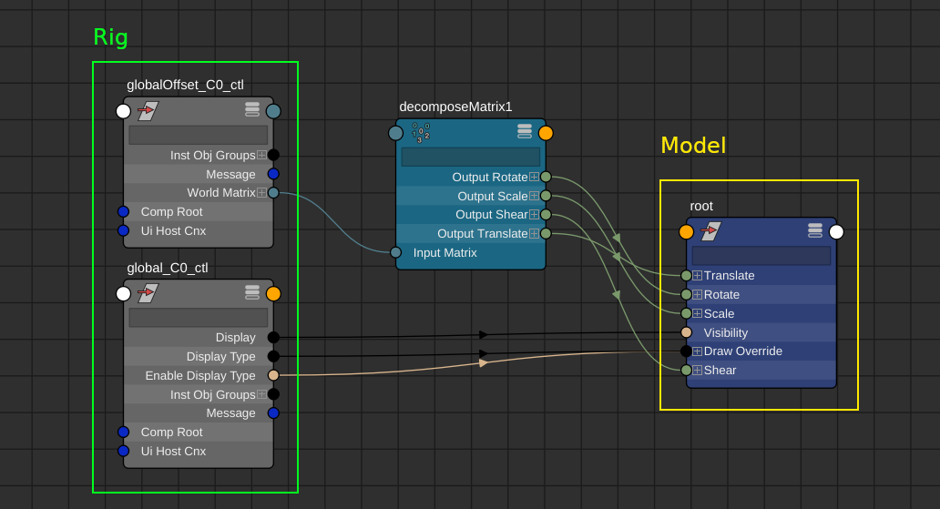The height and width of the screenshot is (509, 940).
Task: Click the decomposeMatrix1 node type icon
Action: click(420, 133)
